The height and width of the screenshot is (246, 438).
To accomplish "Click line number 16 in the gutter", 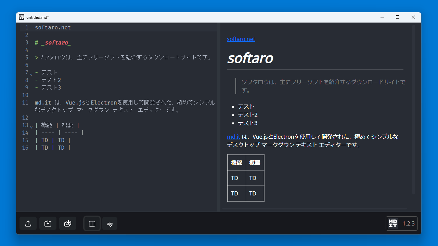I will tap(25, 148).
